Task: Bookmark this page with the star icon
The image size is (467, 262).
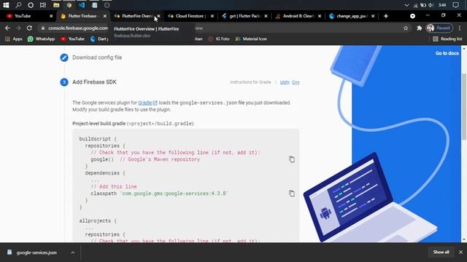Action: coord(406,28)
